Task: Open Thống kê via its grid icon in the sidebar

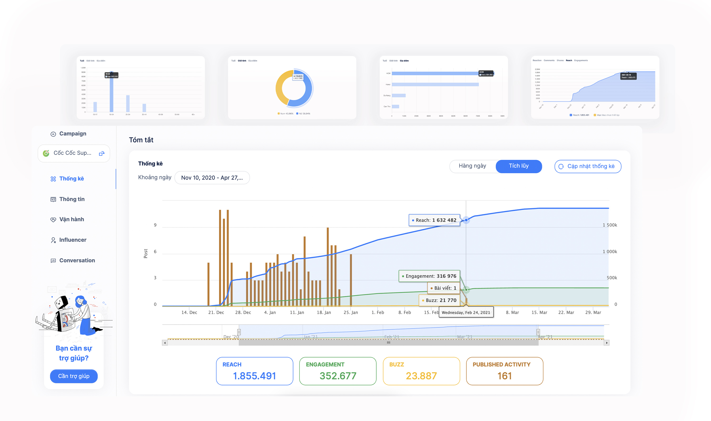Action: pyautogui.click(x=53, y=179)
